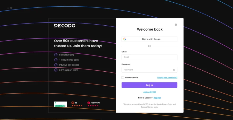The width and height of the screenshot is (233, 120).
Task: Click the Proxyway rating badge
Action: point(94,104)
